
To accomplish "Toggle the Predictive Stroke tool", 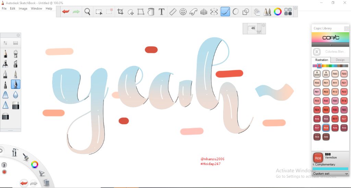I will click(x=235, y=11).
